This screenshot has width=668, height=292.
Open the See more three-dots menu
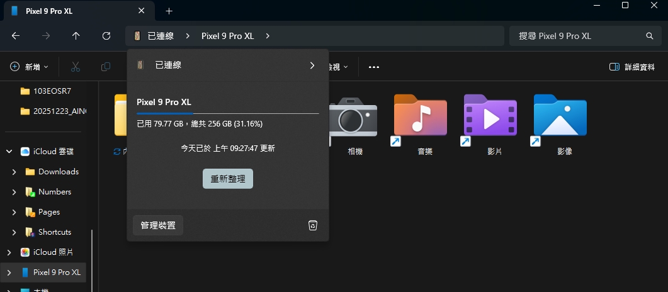click(373, 67)
